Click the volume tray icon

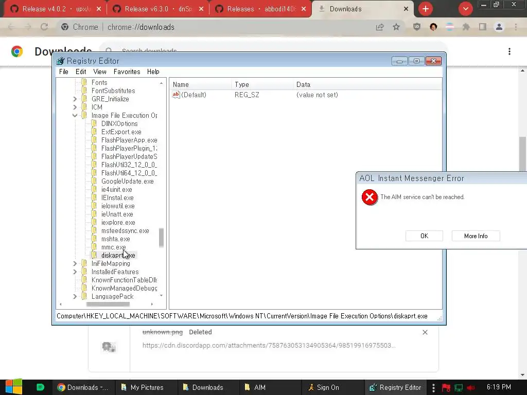coord(470,388)
